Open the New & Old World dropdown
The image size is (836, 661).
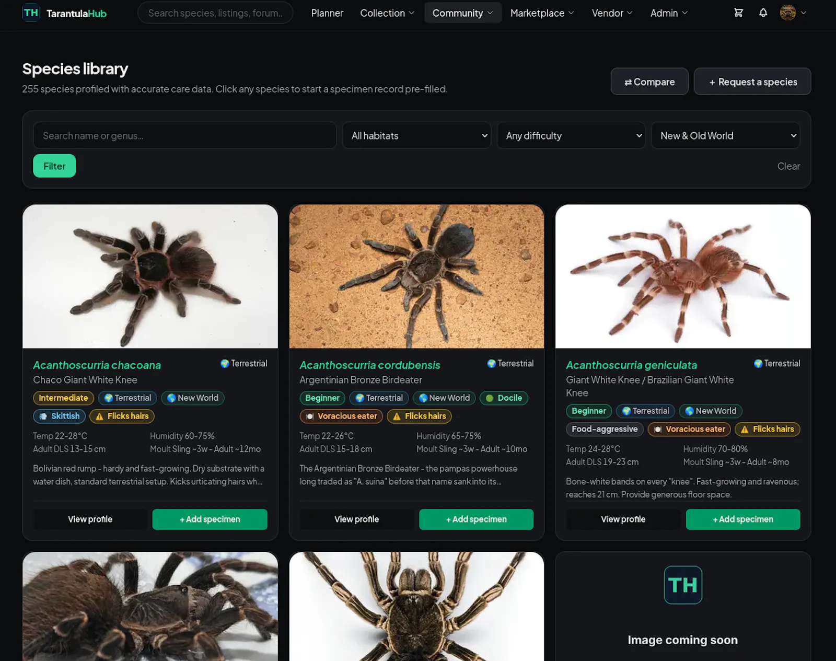pyautogui.click(x=725, y=135)
